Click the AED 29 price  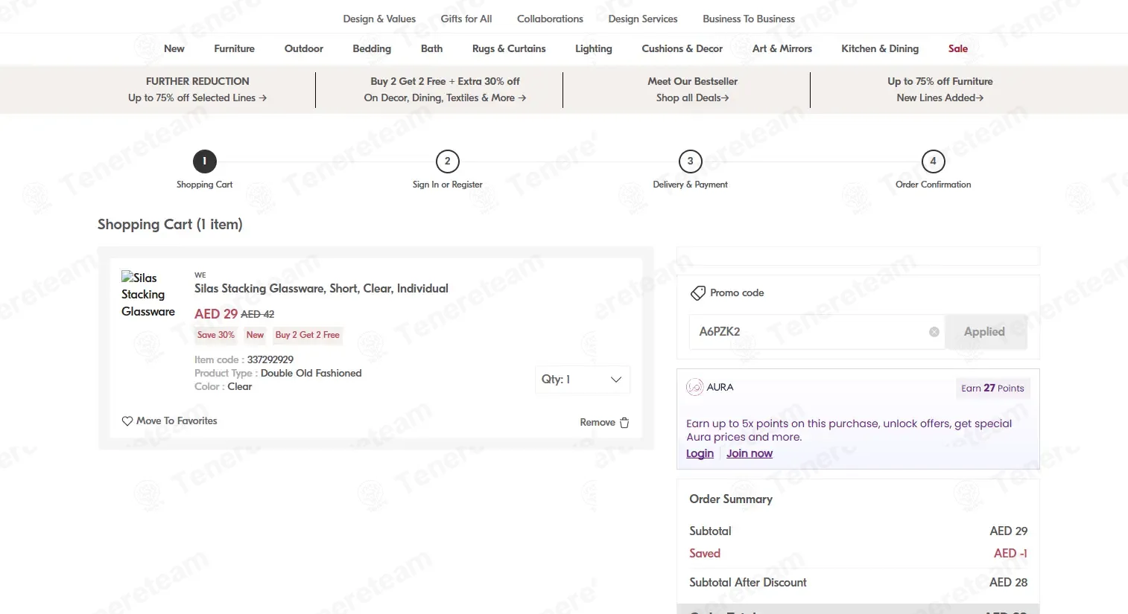coord(216,314)
